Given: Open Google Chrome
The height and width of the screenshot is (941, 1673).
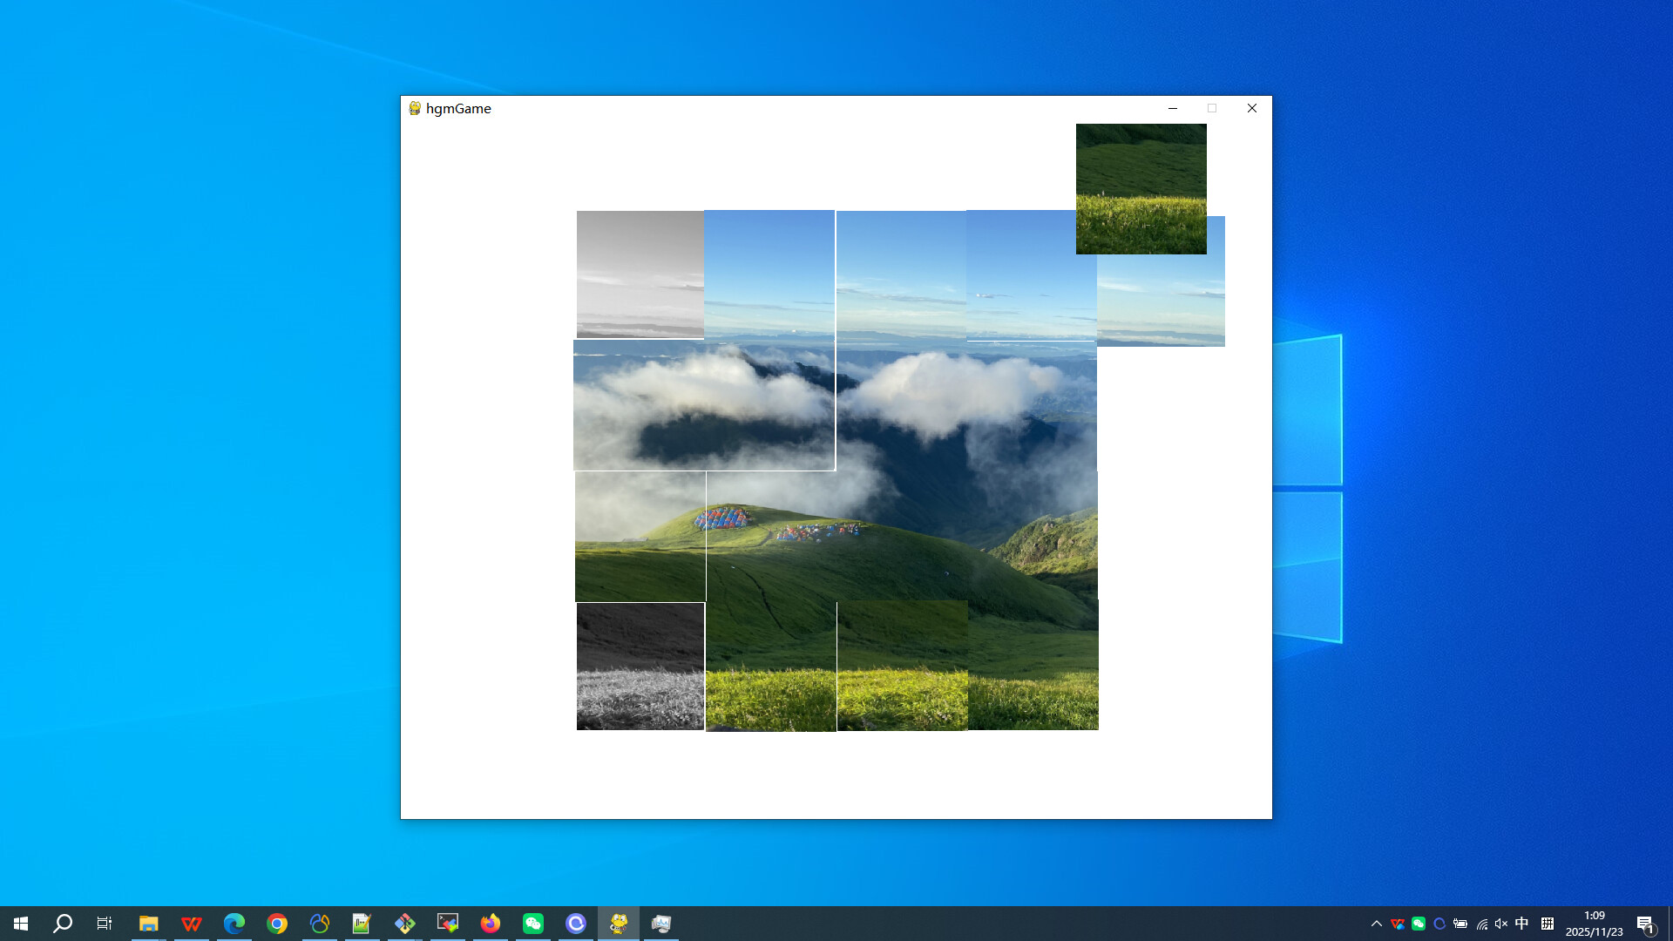Looking at the screenshot, I should [277, 923].
